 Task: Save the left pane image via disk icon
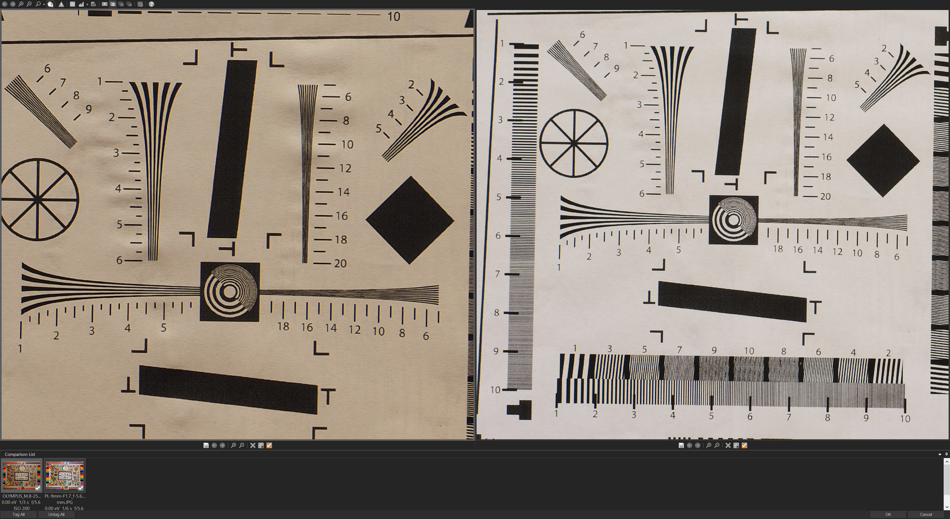206,445
